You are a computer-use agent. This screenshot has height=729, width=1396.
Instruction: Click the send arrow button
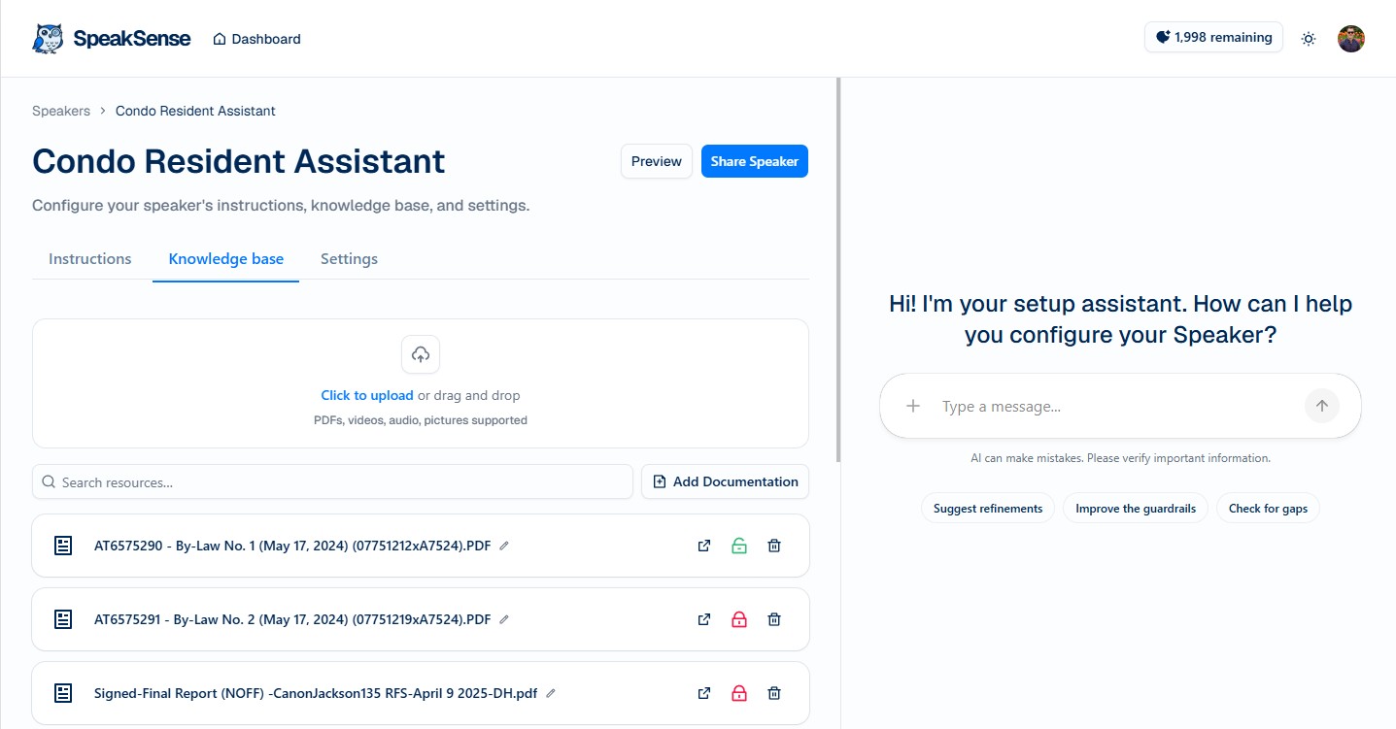click(1322, 406)
